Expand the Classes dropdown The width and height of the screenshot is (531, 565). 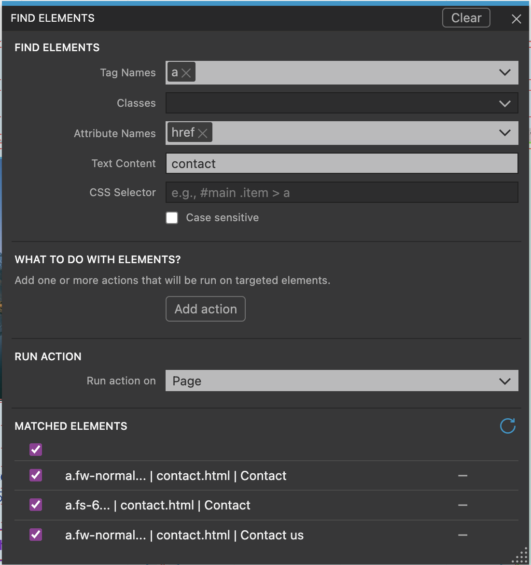tap(504, 103)
